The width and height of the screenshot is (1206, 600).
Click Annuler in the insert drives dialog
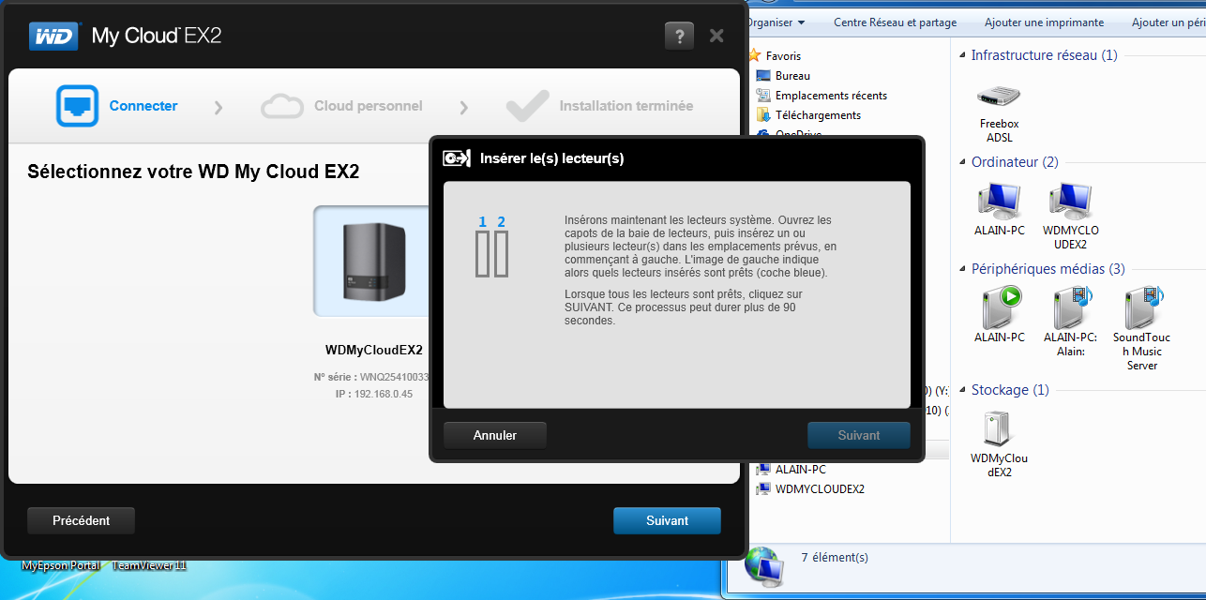[495, 435]
